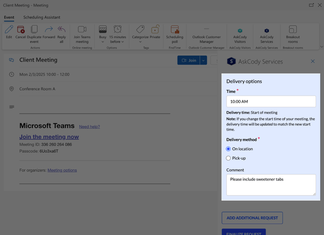This screenshot has width=324, height=235.
Task: Mark the event as Private
Action: 155,29
